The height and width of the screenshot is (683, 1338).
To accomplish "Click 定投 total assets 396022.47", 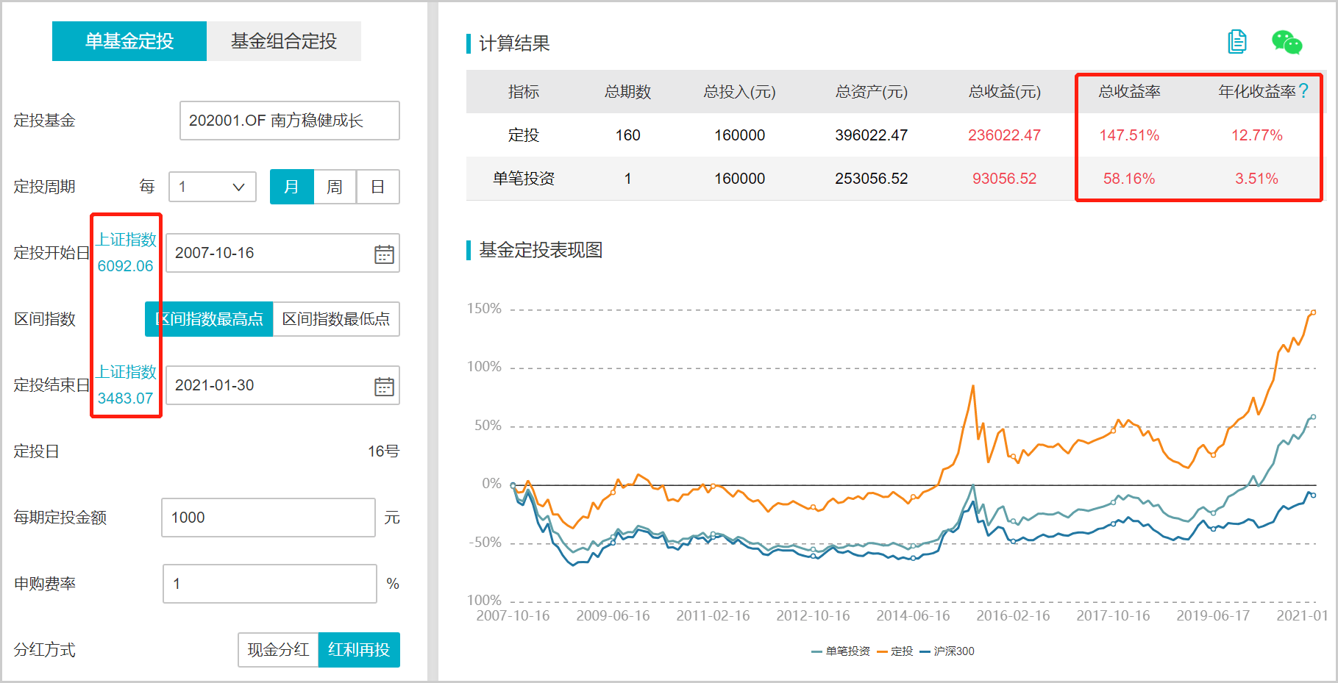I will pos(872,135).
